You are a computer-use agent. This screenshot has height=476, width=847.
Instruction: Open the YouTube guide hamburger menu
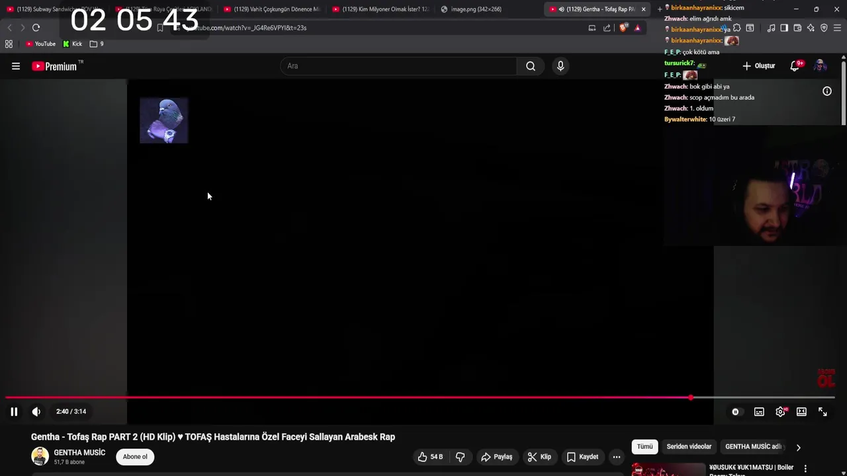(16, 66)
